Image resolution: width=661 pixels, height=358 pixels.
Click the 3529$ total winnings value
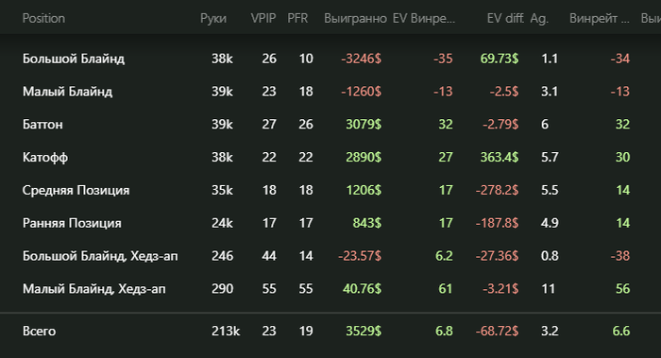click(364, 331)
